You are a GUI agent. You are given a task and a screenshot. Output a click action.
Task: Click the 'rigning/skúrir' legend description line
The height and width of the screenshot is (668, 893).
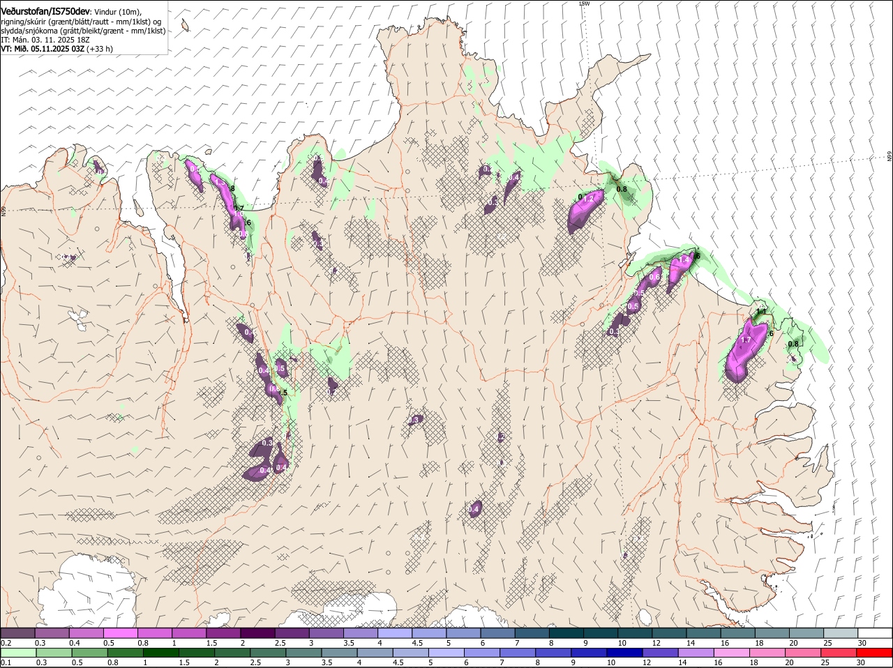coord(80,22)
